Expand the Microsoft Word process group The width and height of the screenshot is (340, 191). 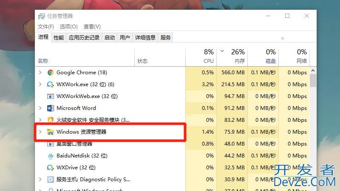click(x=40, y=108)
